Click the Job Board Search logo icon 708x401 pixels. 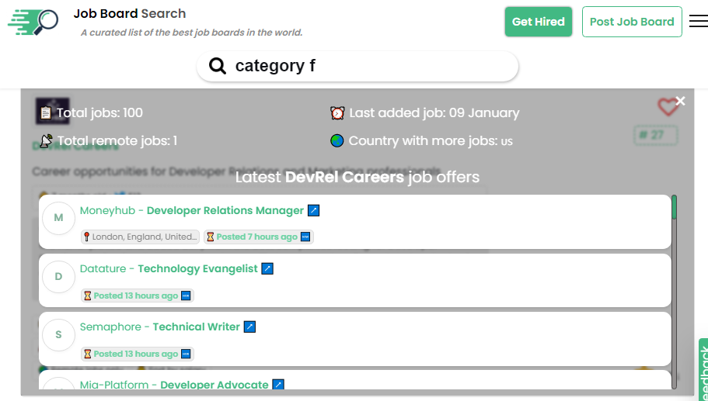tap(33, 22)
